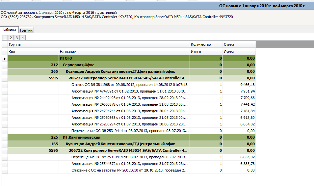Click the Код column header

[33, 52]
